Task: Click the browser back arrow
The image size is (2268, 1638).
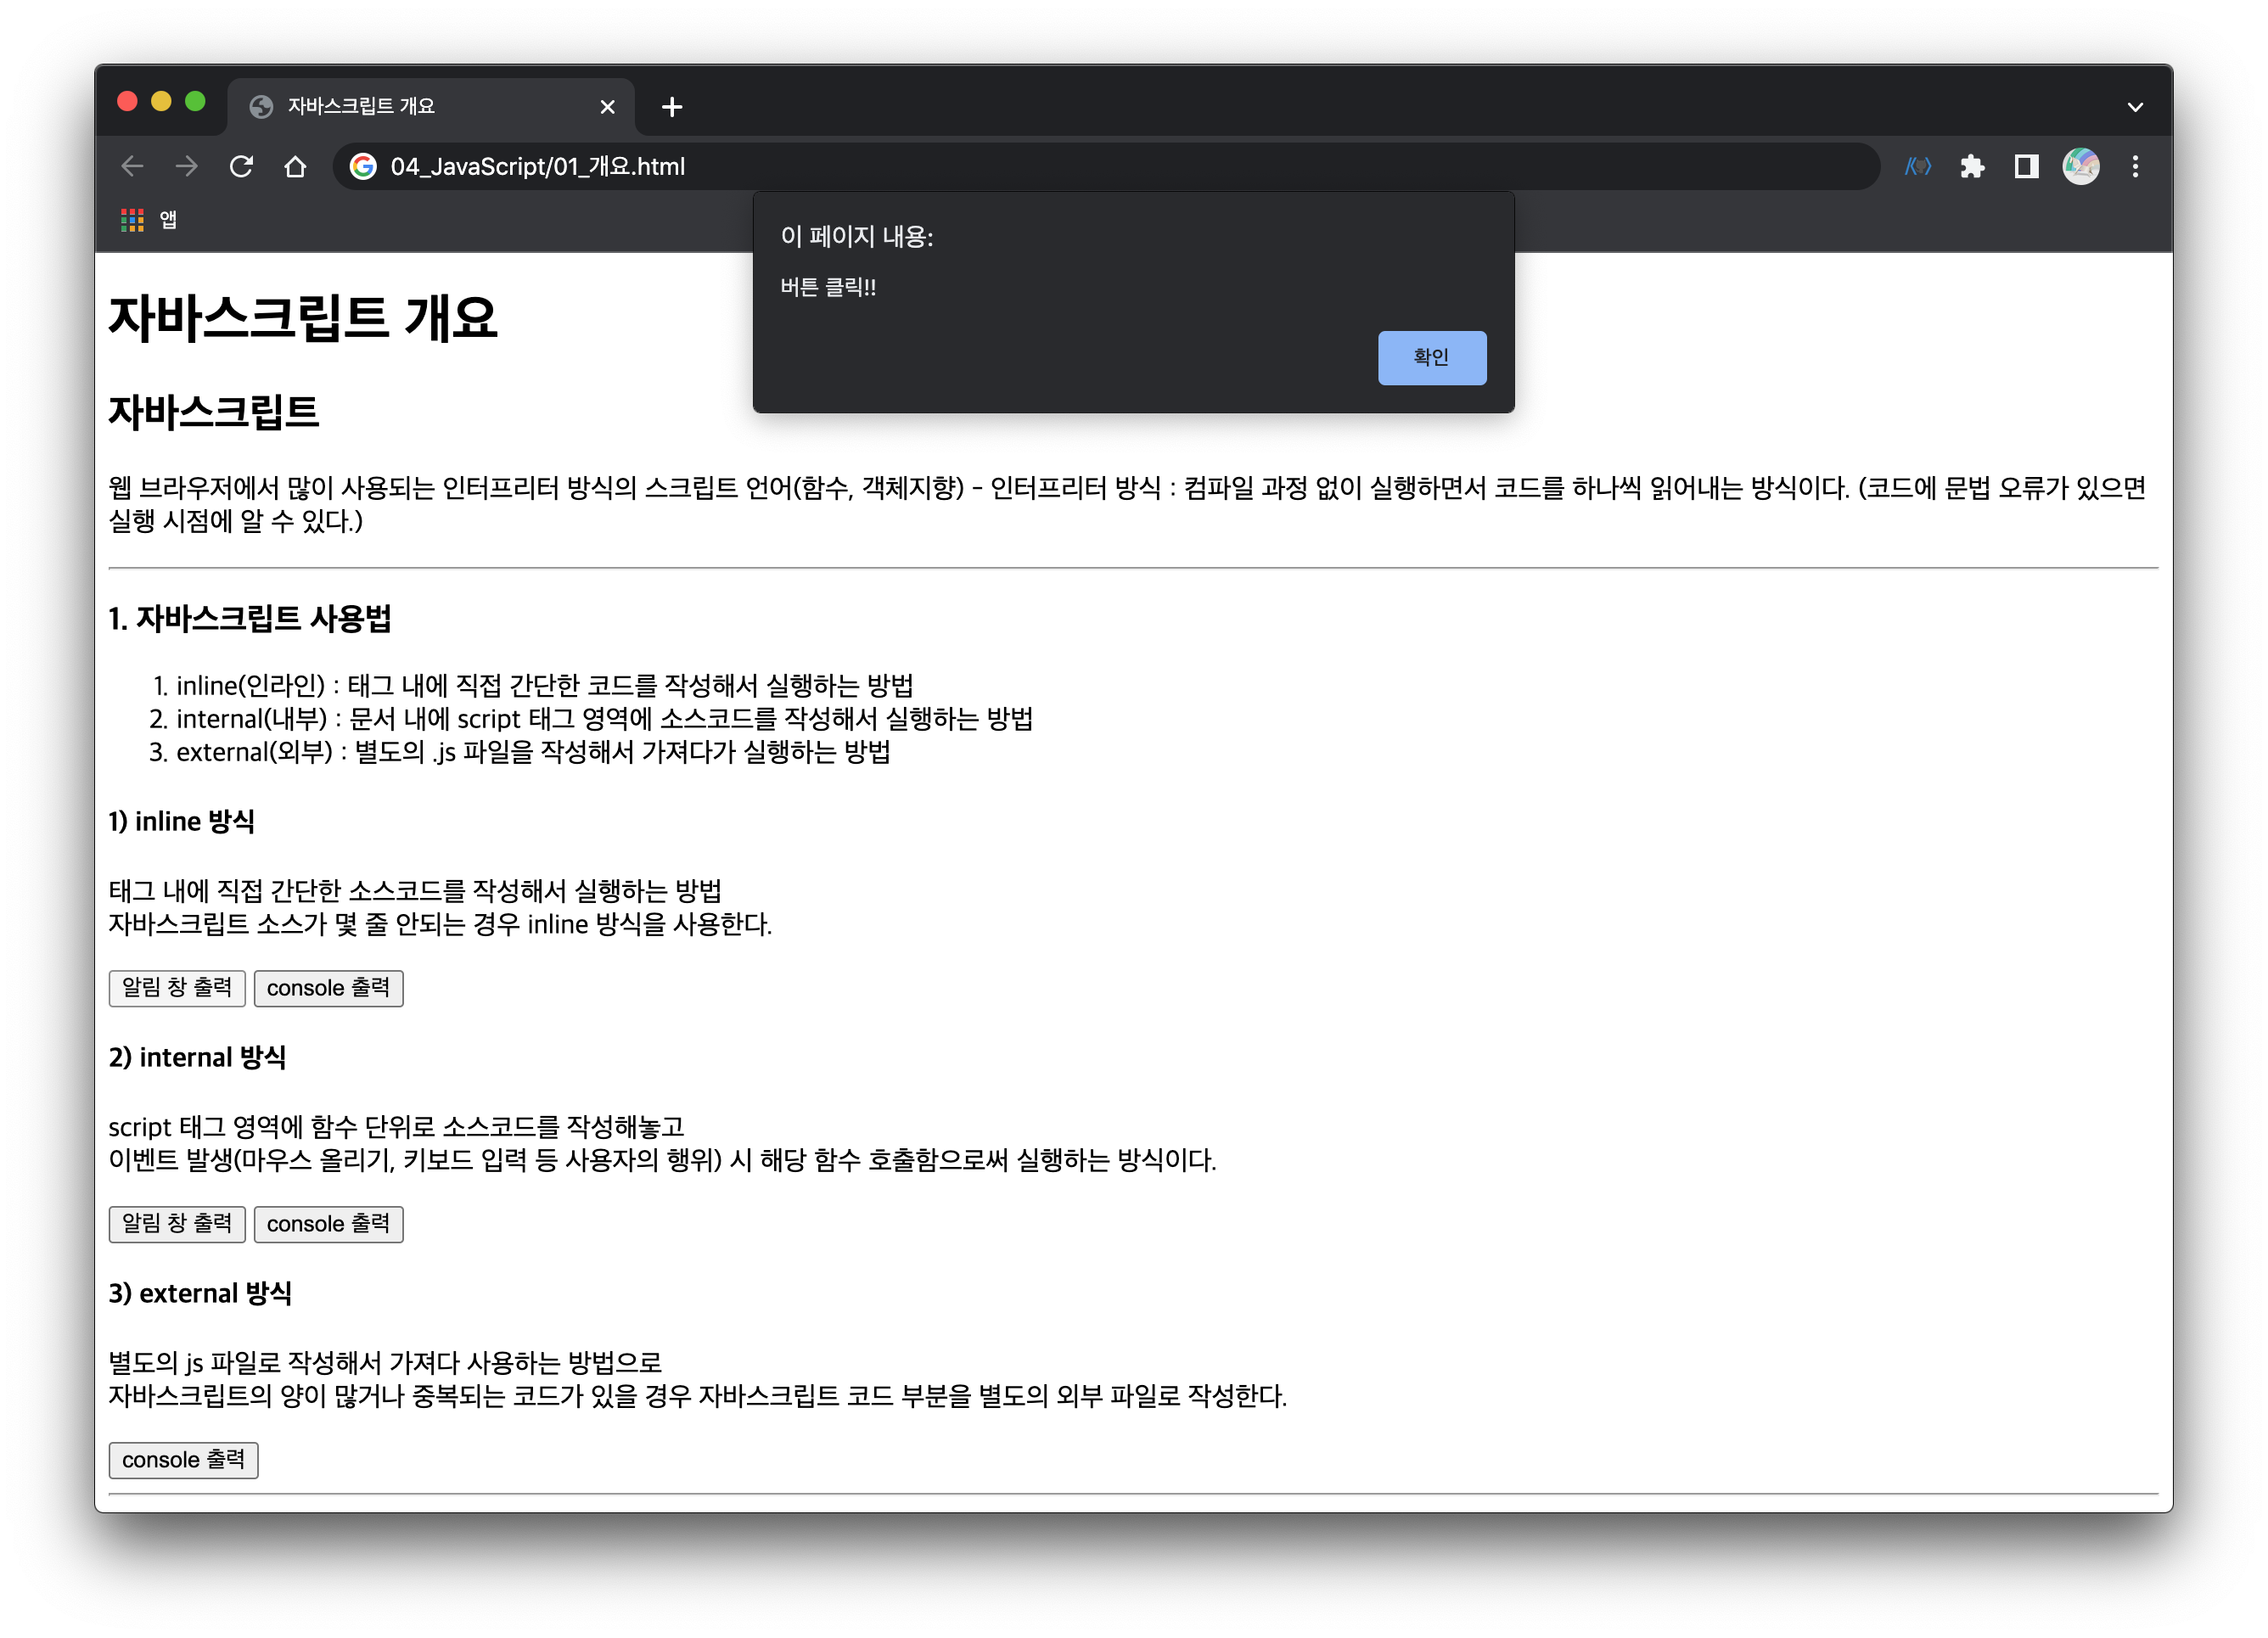Action: point(132,166)
